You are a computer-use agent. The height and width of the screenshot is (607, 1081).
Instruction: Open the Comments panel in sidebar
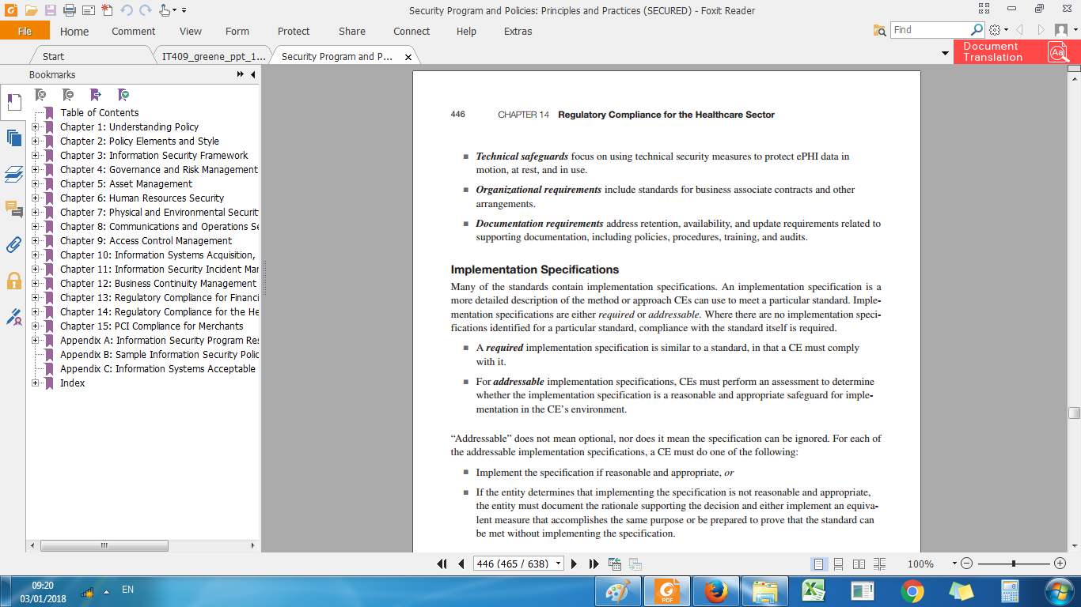click(13, 209)
